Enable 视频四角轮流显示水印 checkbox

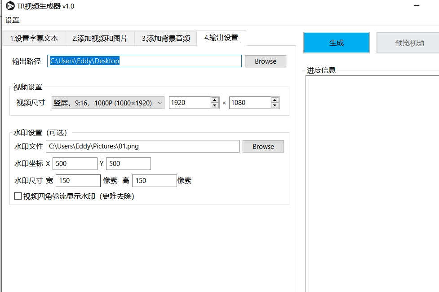tap(18, 196)
